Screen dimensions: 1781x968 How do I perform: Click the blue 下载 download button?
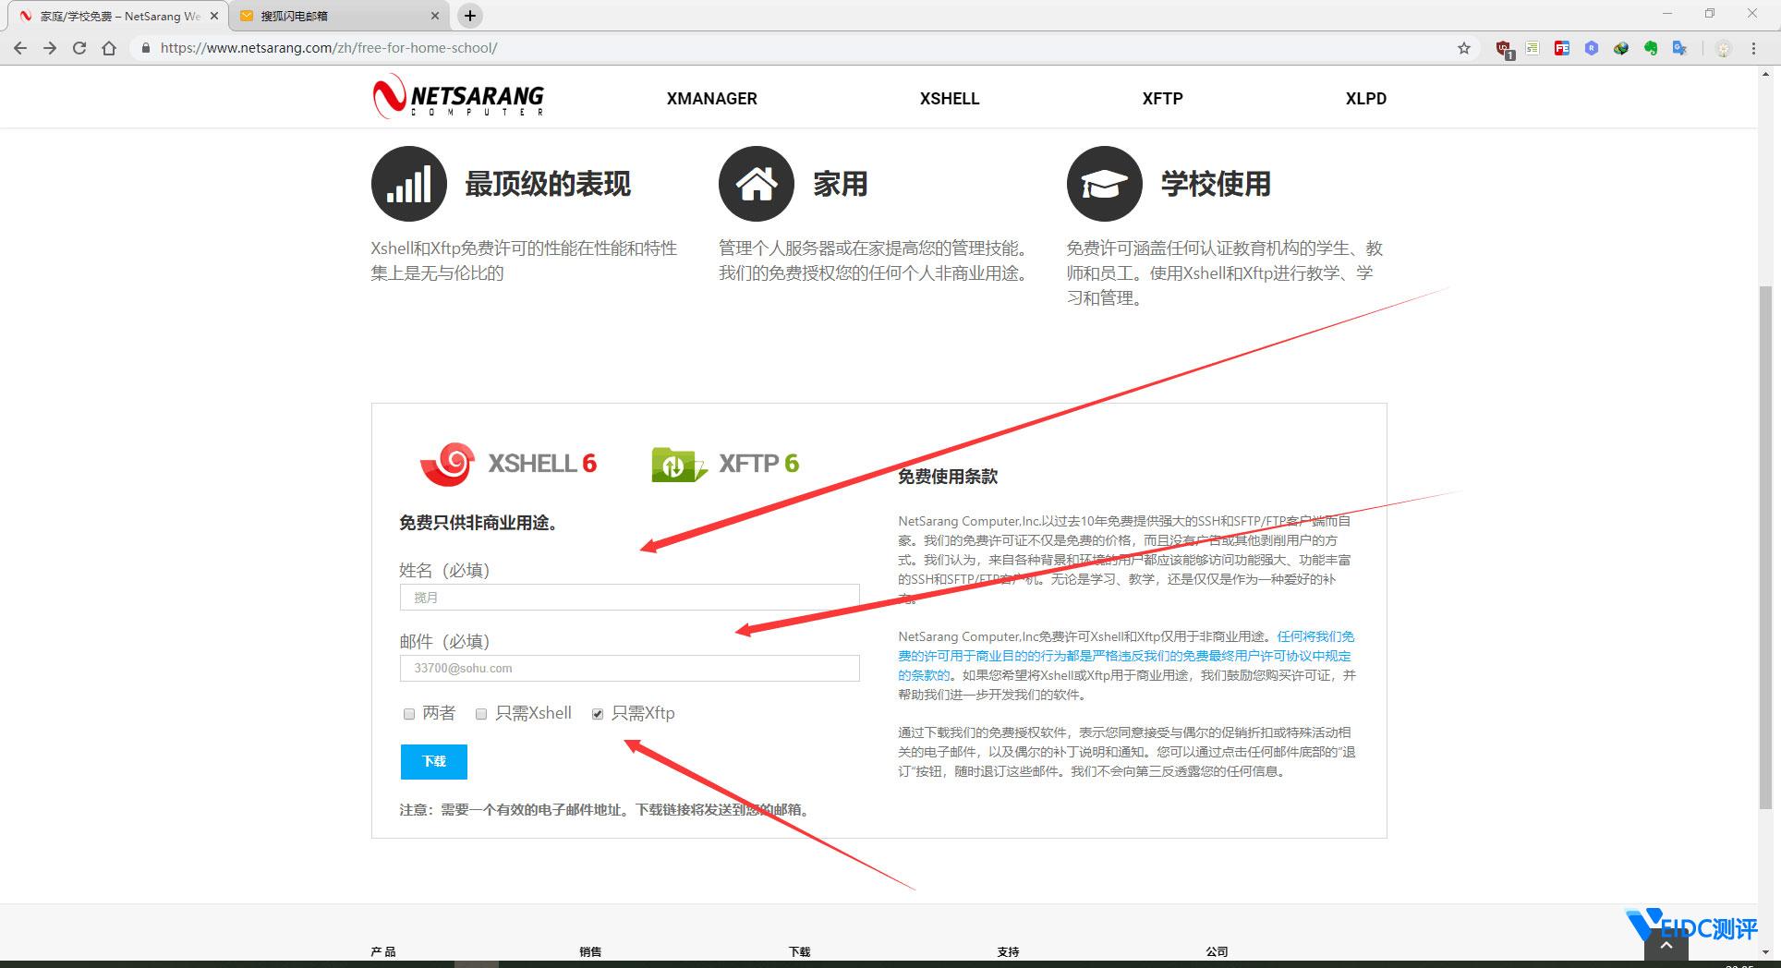click(433, 761)
